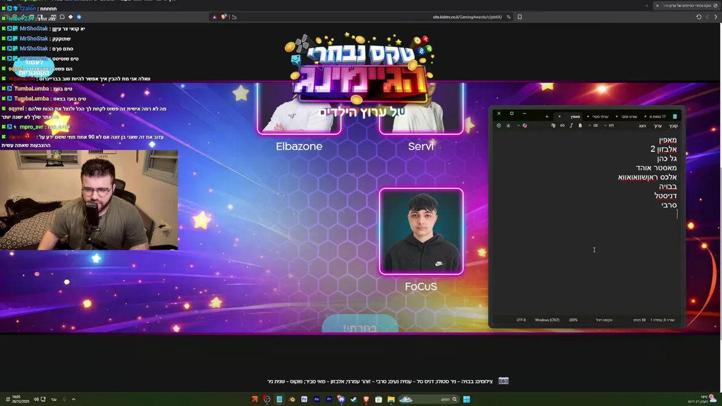Click the line סרבי in Notepad
Image resolution: width=722 pixels, height=406 pixels.
pos(670,205)
